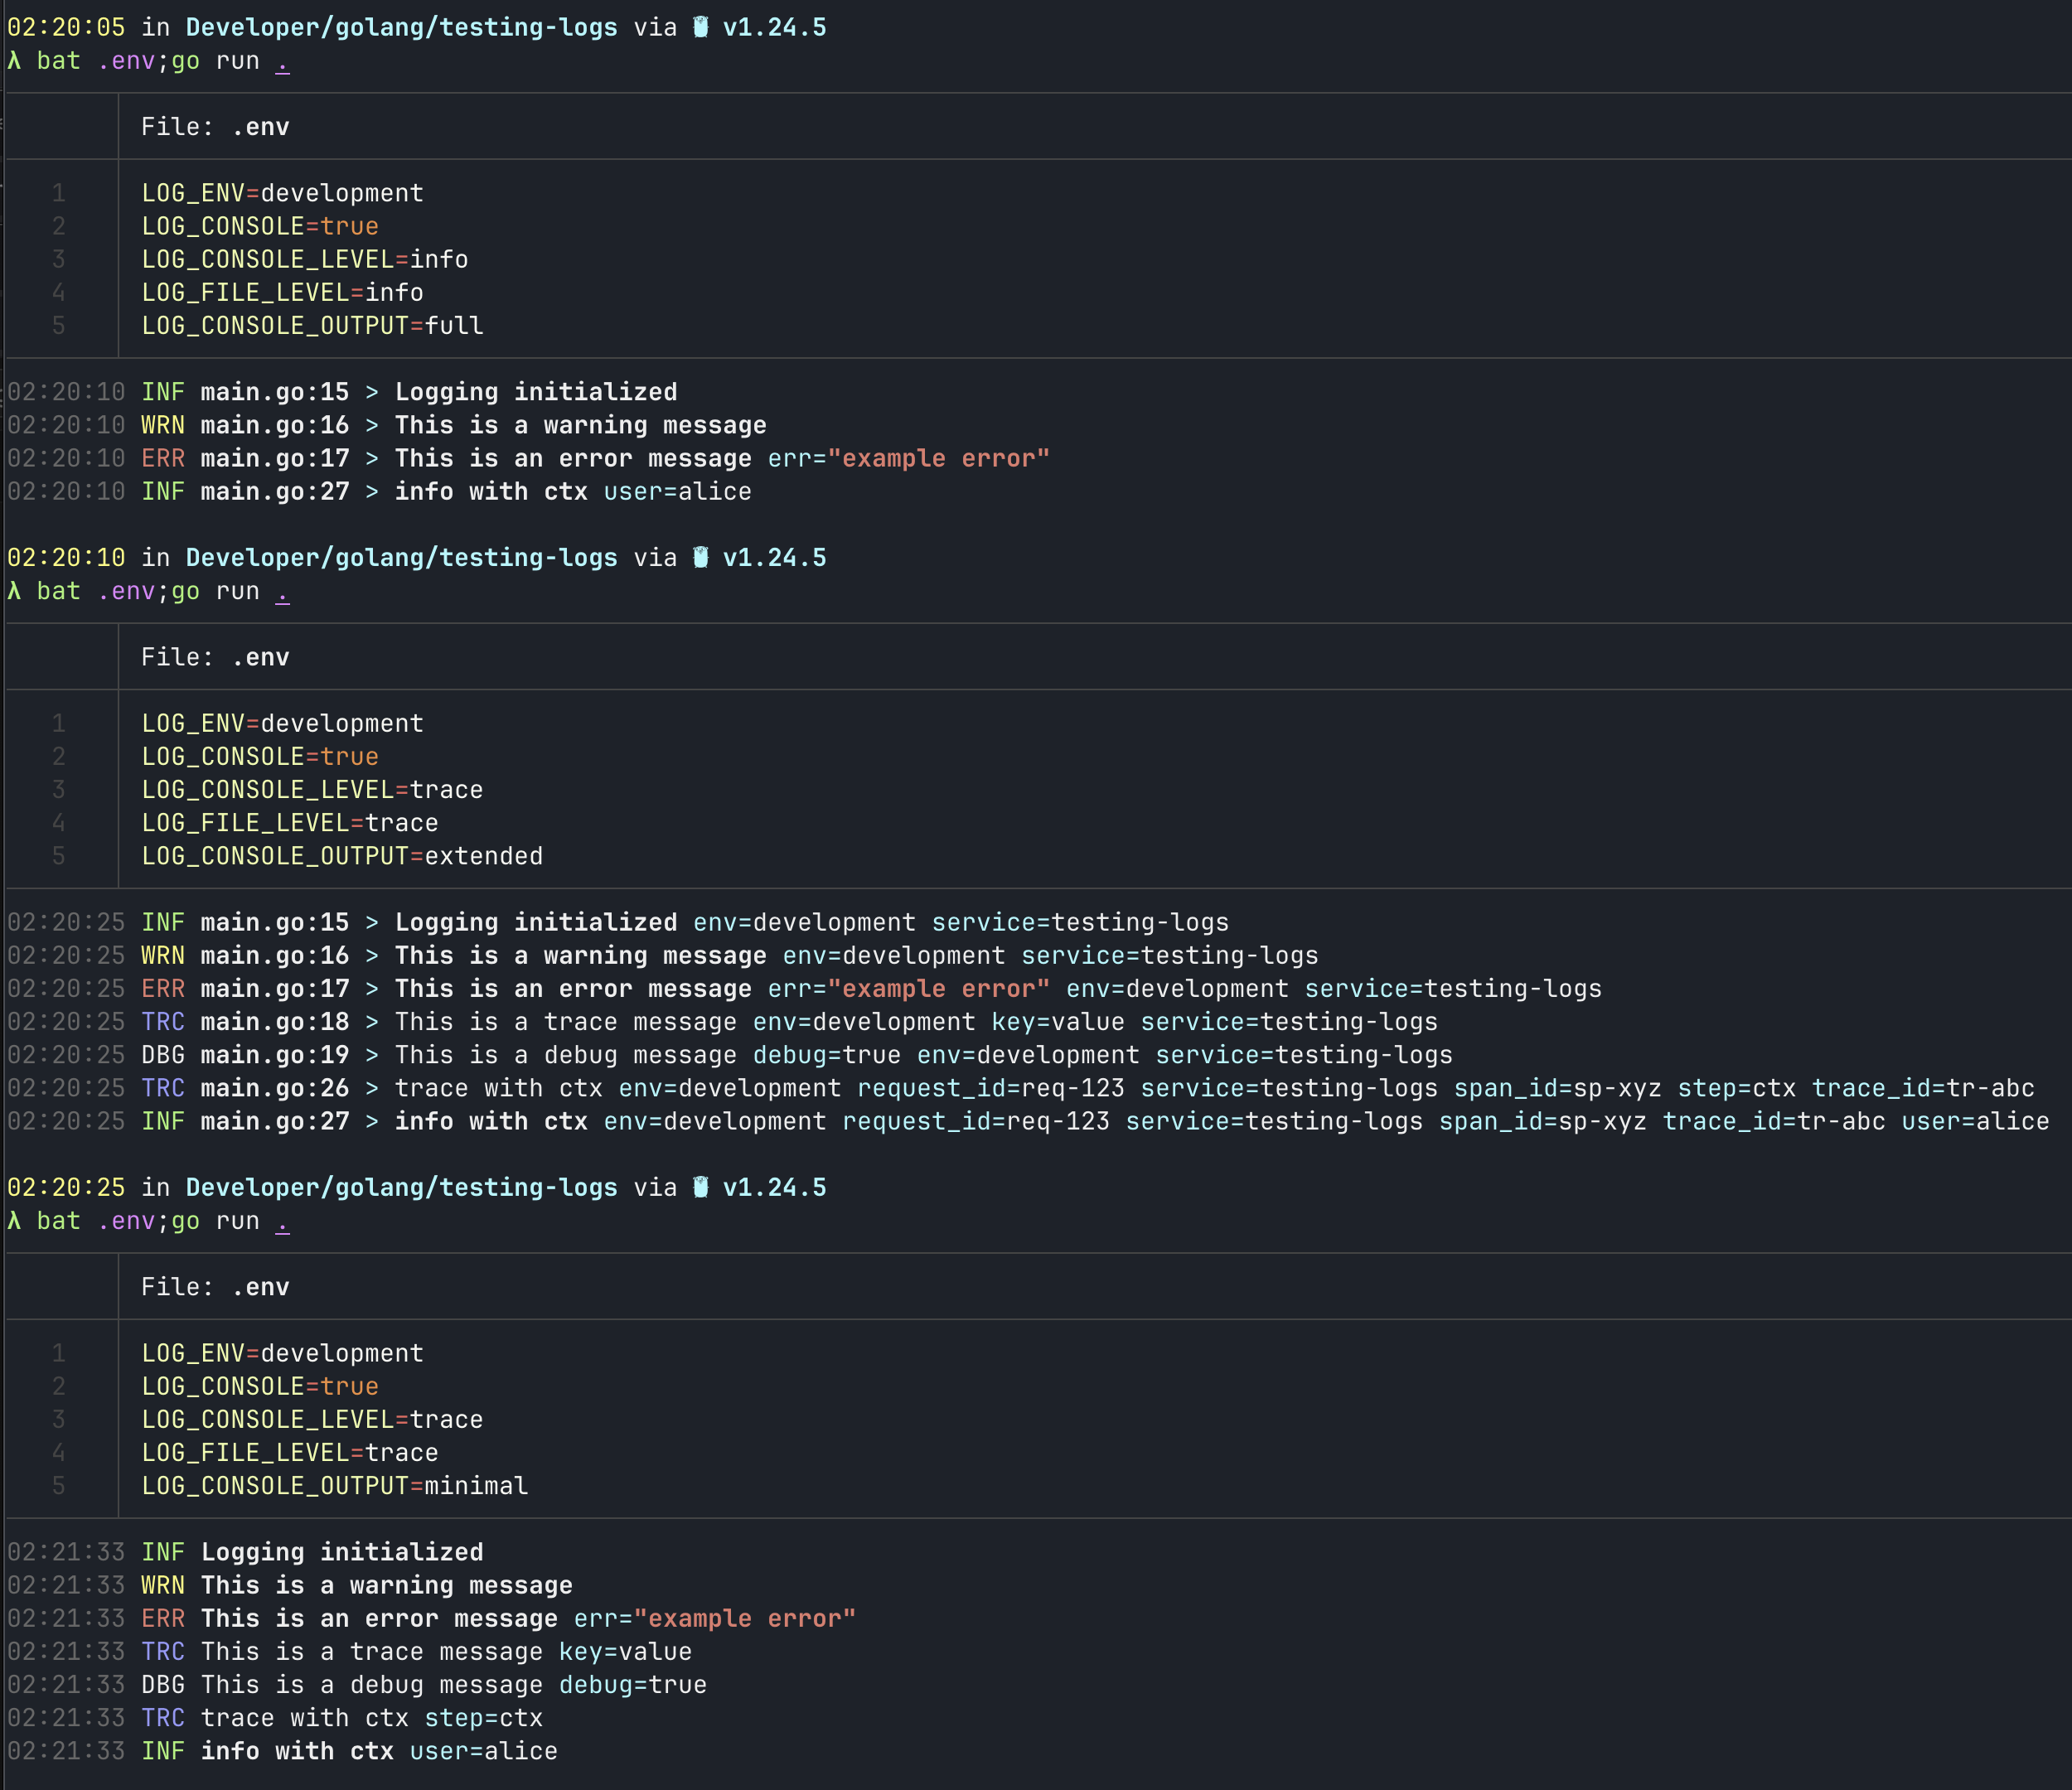Click the DBG level tag in the 02:21:33 log

[163, 1685]
